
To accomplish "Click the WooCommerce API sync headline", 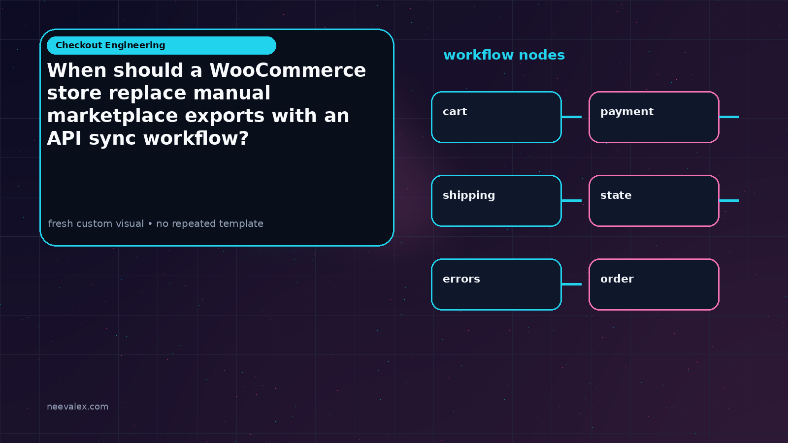I will click(x=206, y=104).
